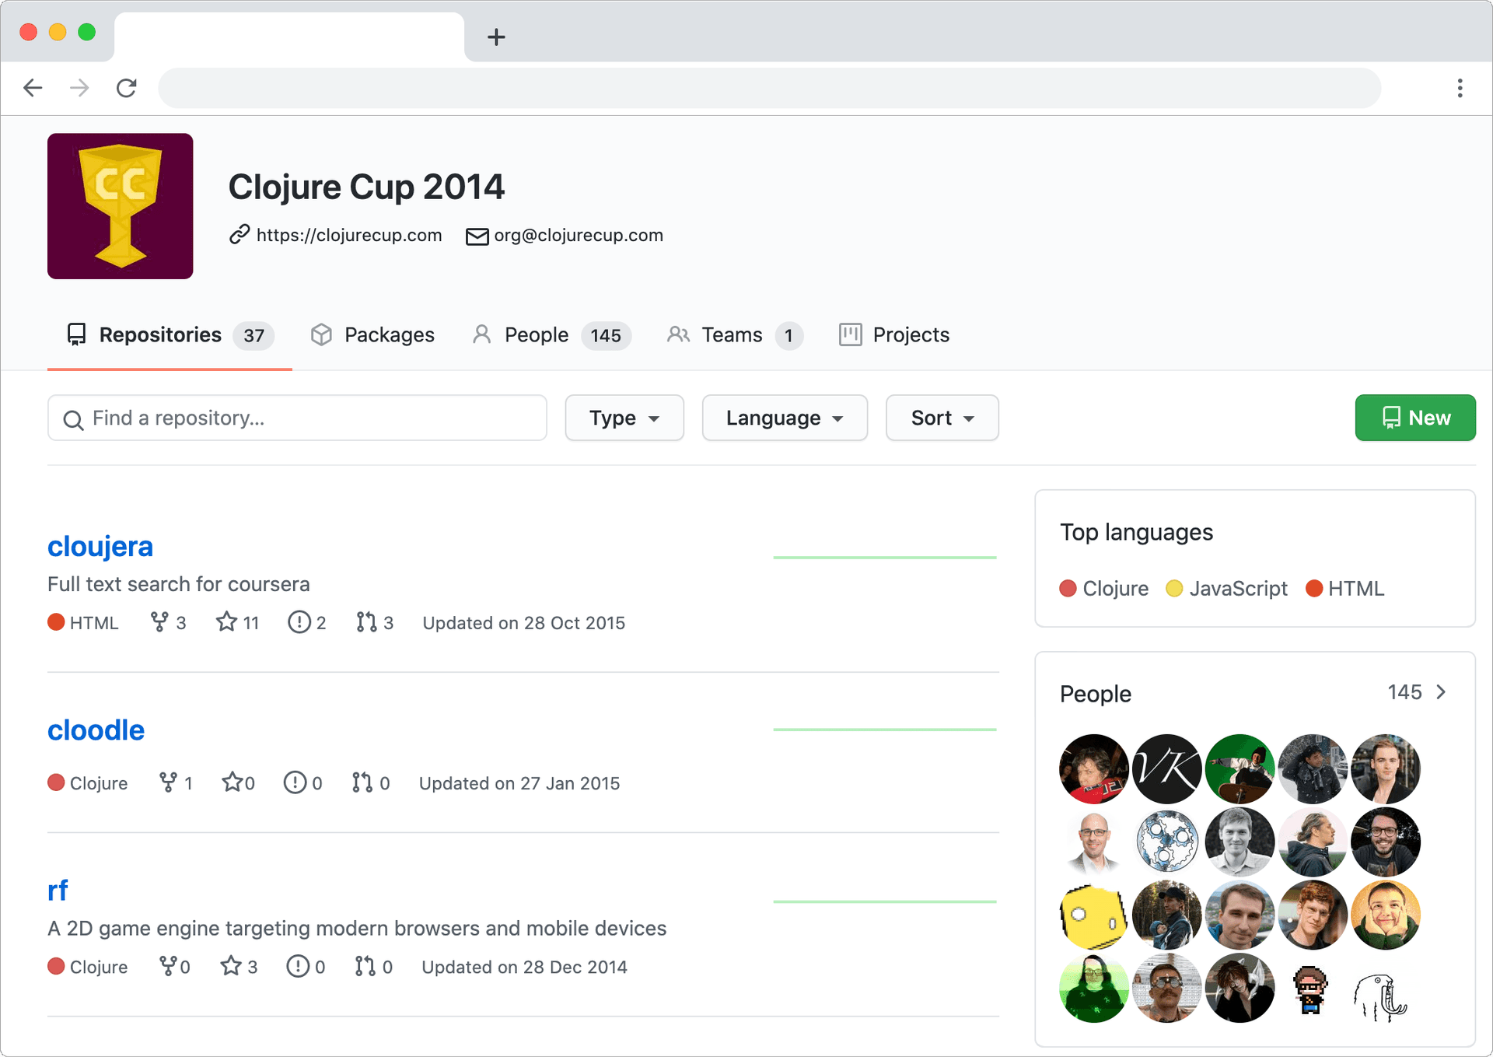
Task: Click cloujera's star icon
Action: point(226,622)
